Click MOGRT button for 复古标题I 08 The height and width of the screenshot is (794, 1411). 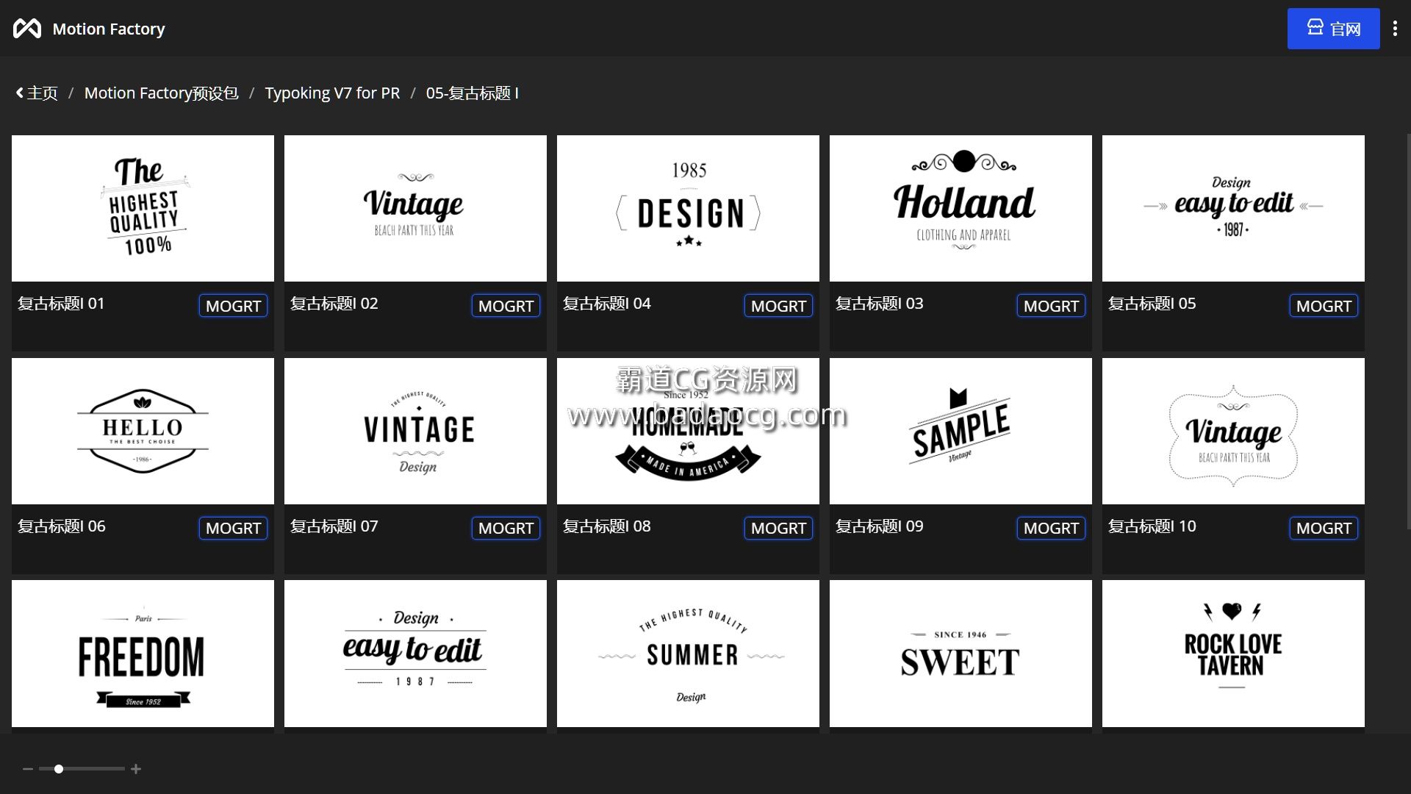[778, 528]
